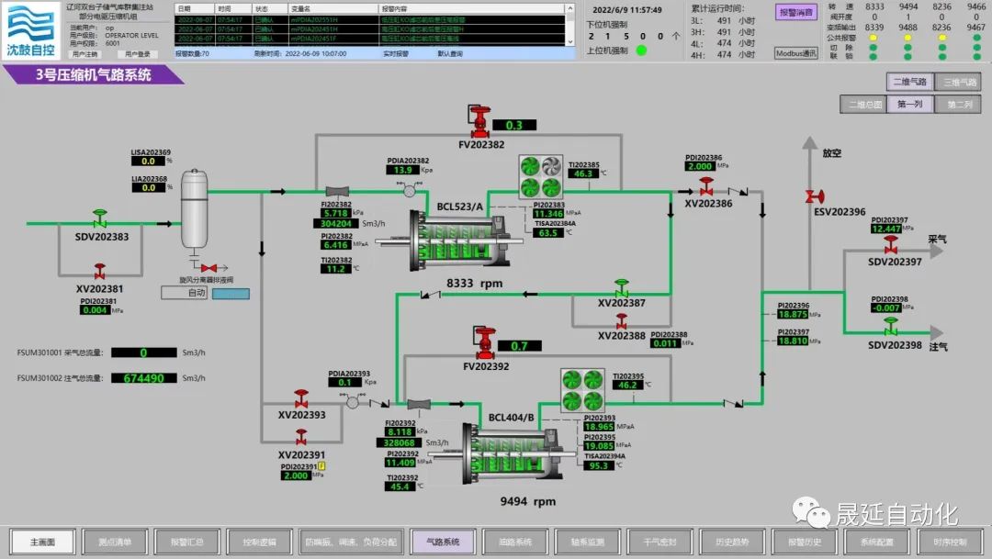
Task: Switch to 第二列 compressor train
Action: 958,105
